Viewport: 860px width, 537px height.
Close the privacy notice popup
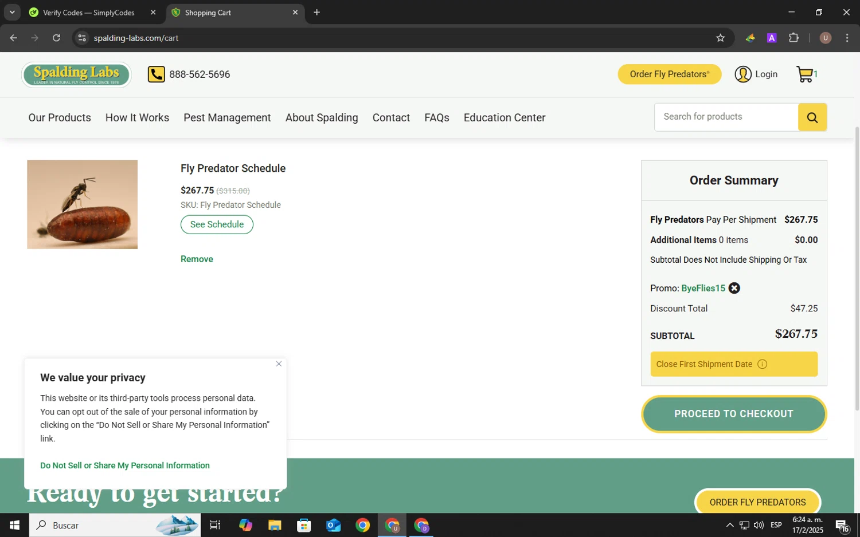click(x=279, y=364)
